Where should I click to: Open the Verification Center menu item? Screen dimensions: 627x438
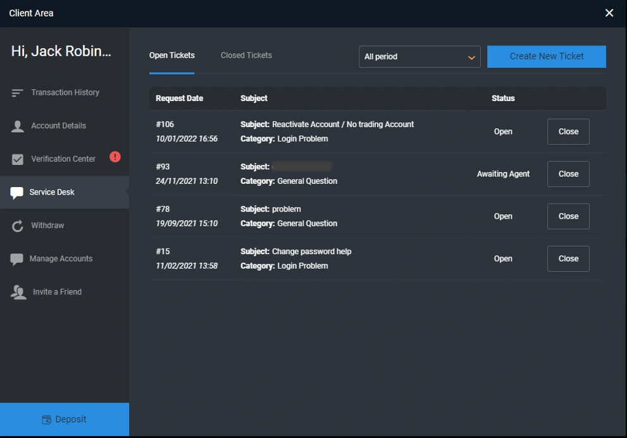(65, 159)
